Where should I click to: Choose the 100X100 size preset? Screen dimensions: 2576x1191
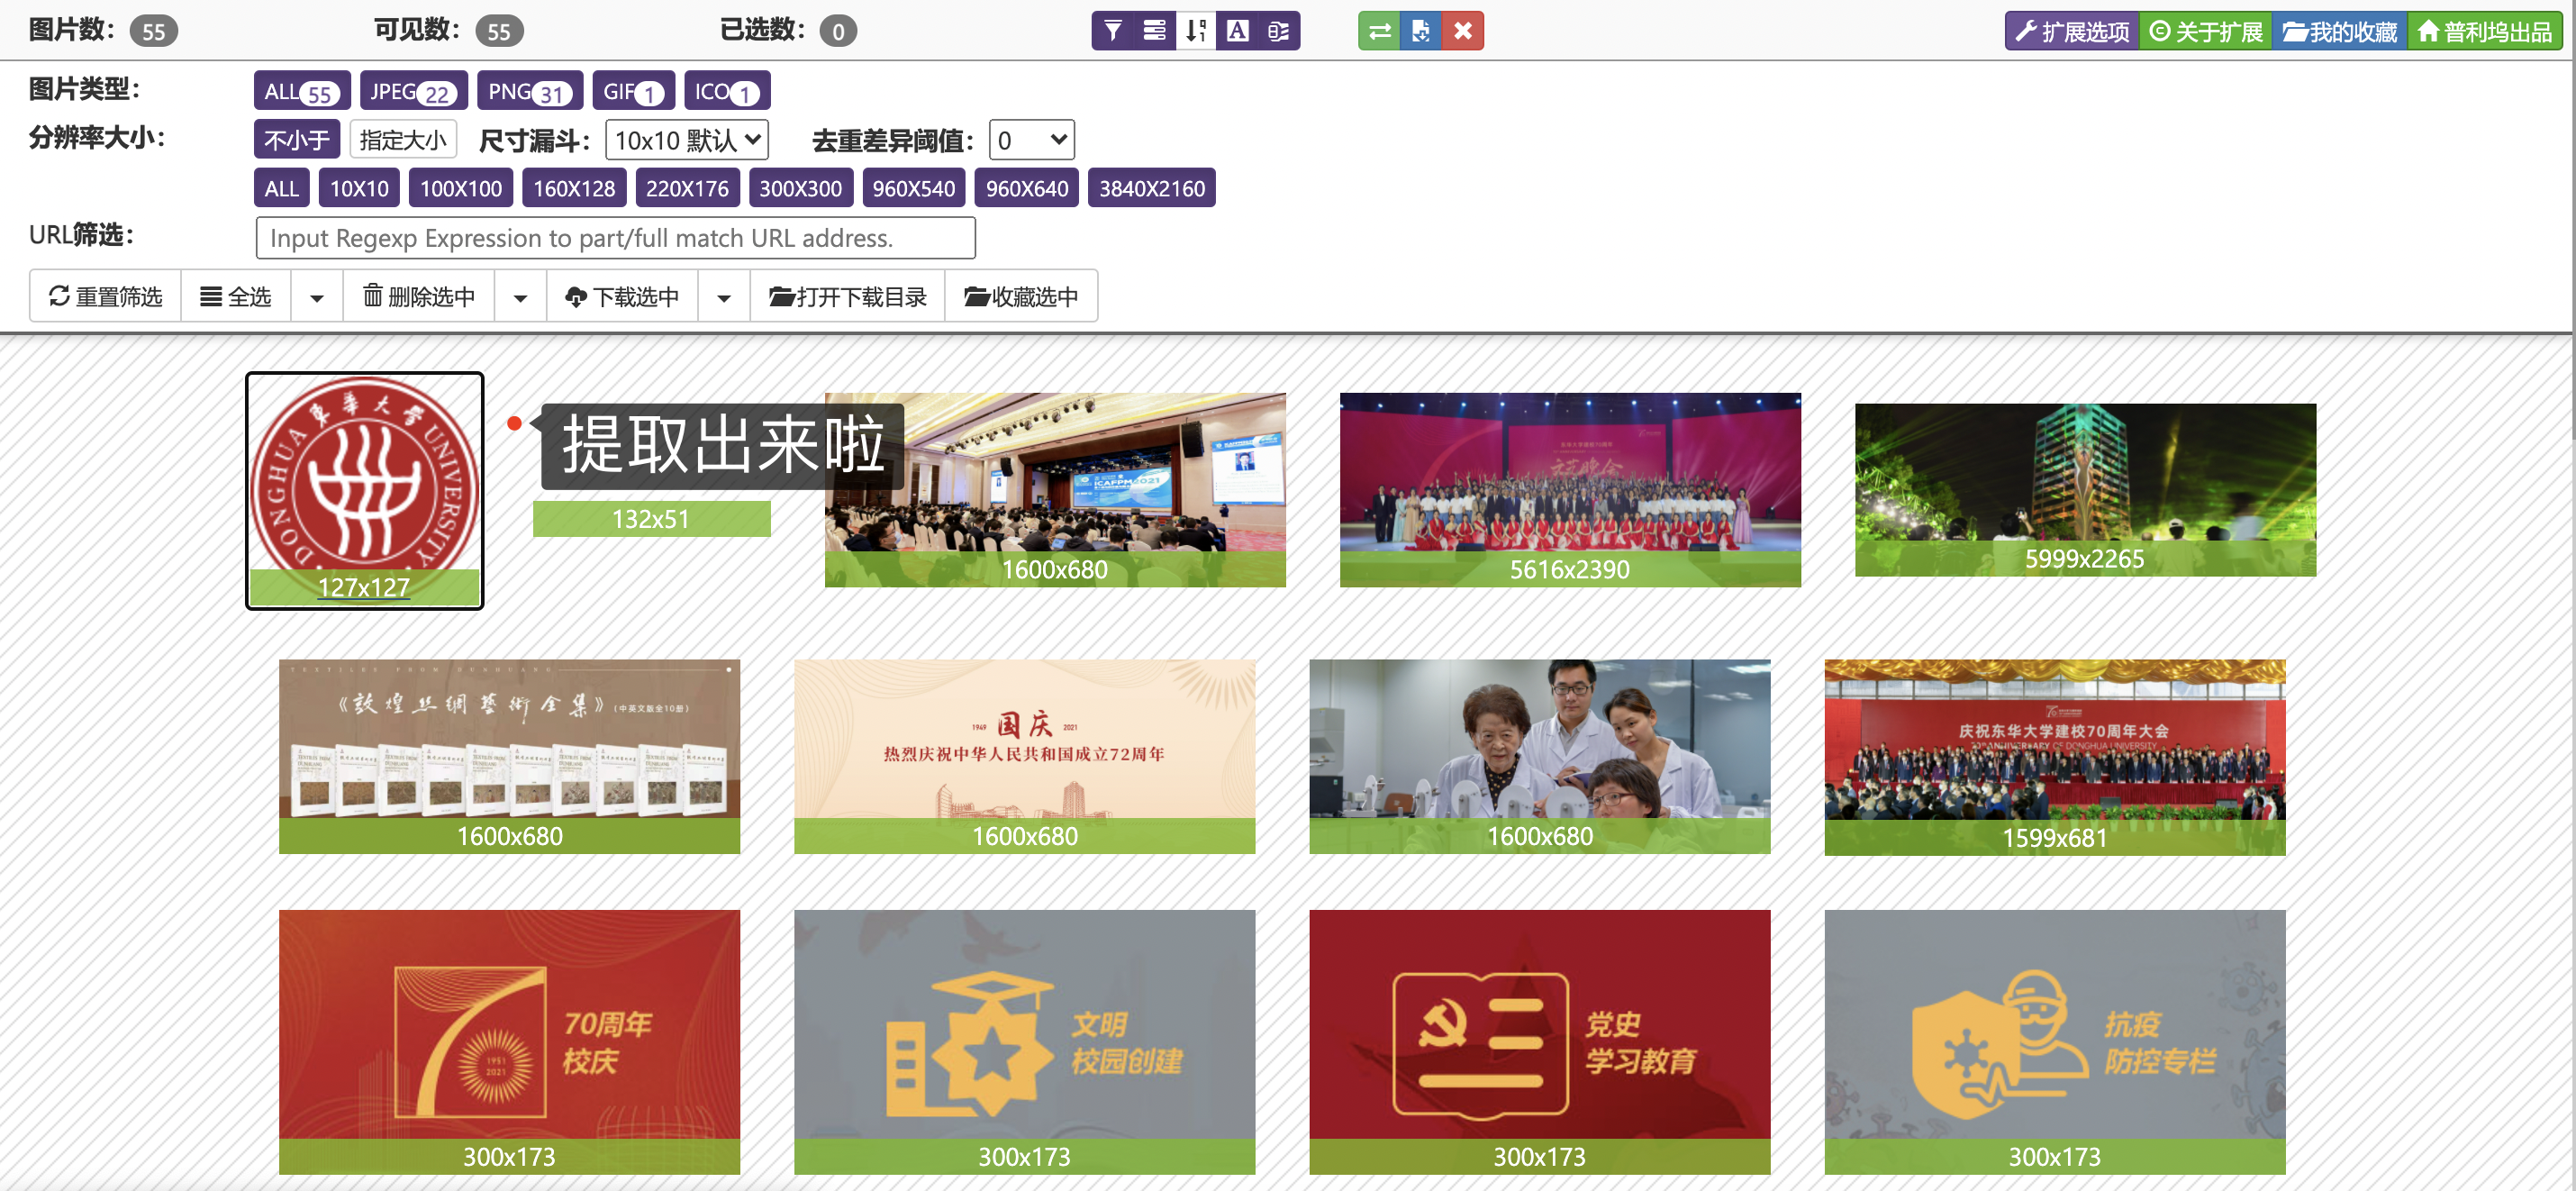(x=461, y=188)
